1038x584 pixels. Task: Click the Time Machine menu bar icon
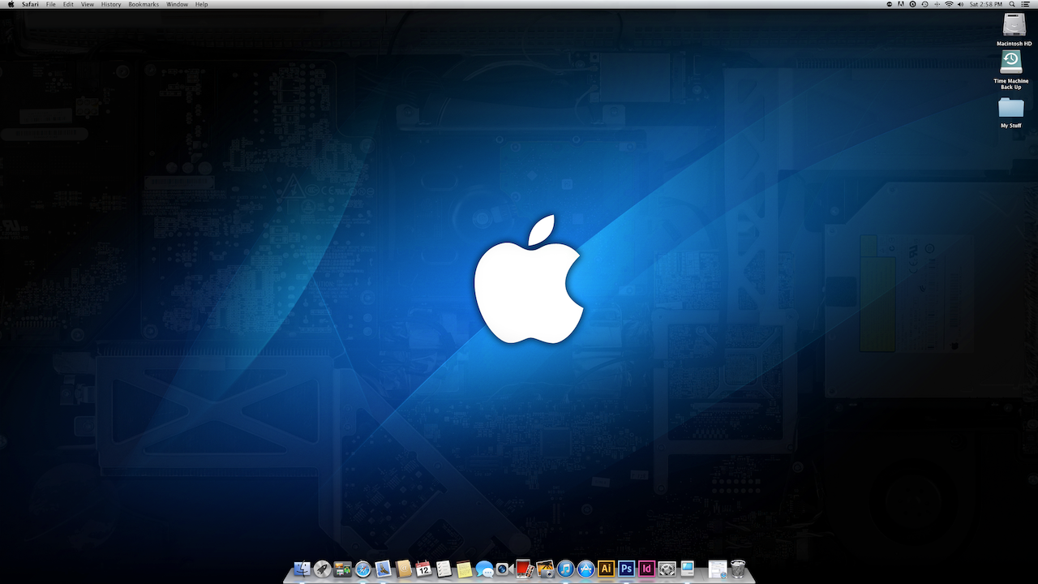click(924, 4)
